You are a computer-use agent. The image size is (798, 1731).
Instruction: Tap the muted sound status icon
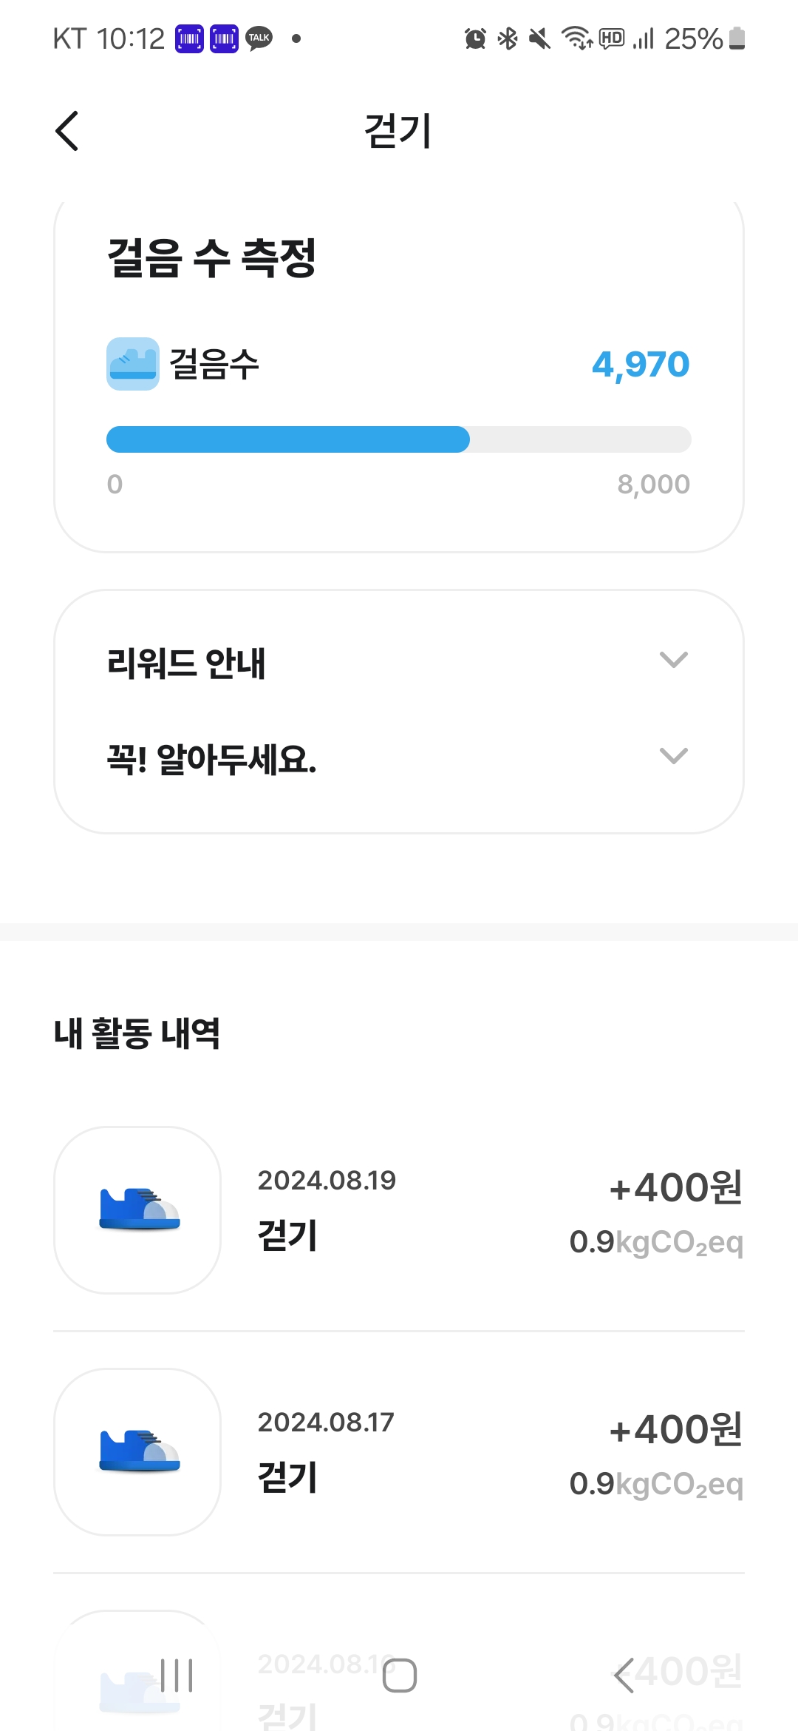pos(540,38)
